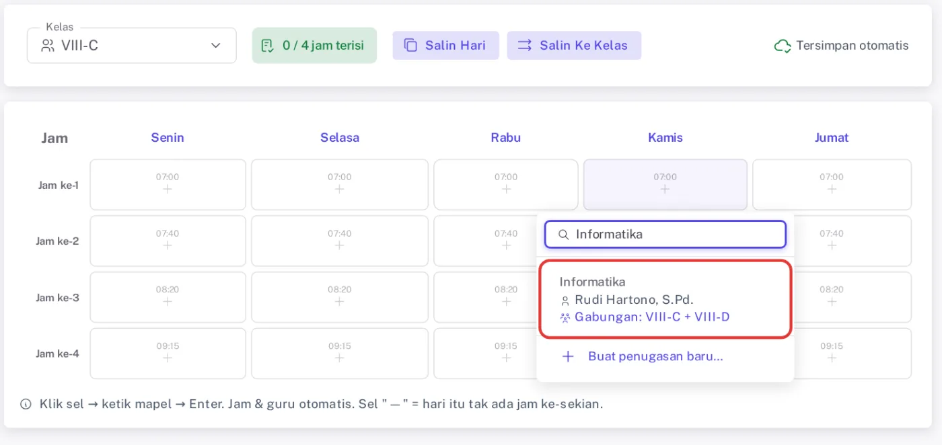
Task: Click the Jam ke-1 row label
Action: click(59, 185)
